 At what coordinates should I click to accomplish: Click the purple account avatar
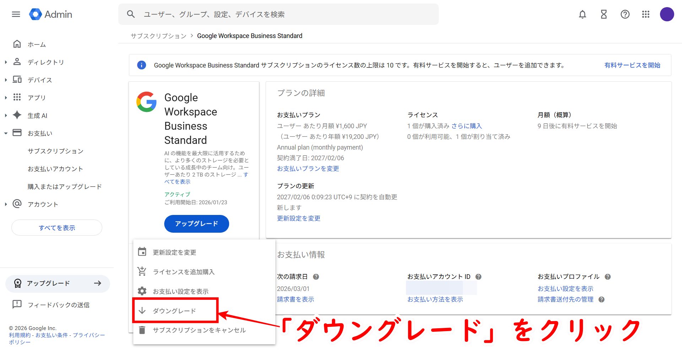point(667,14)
